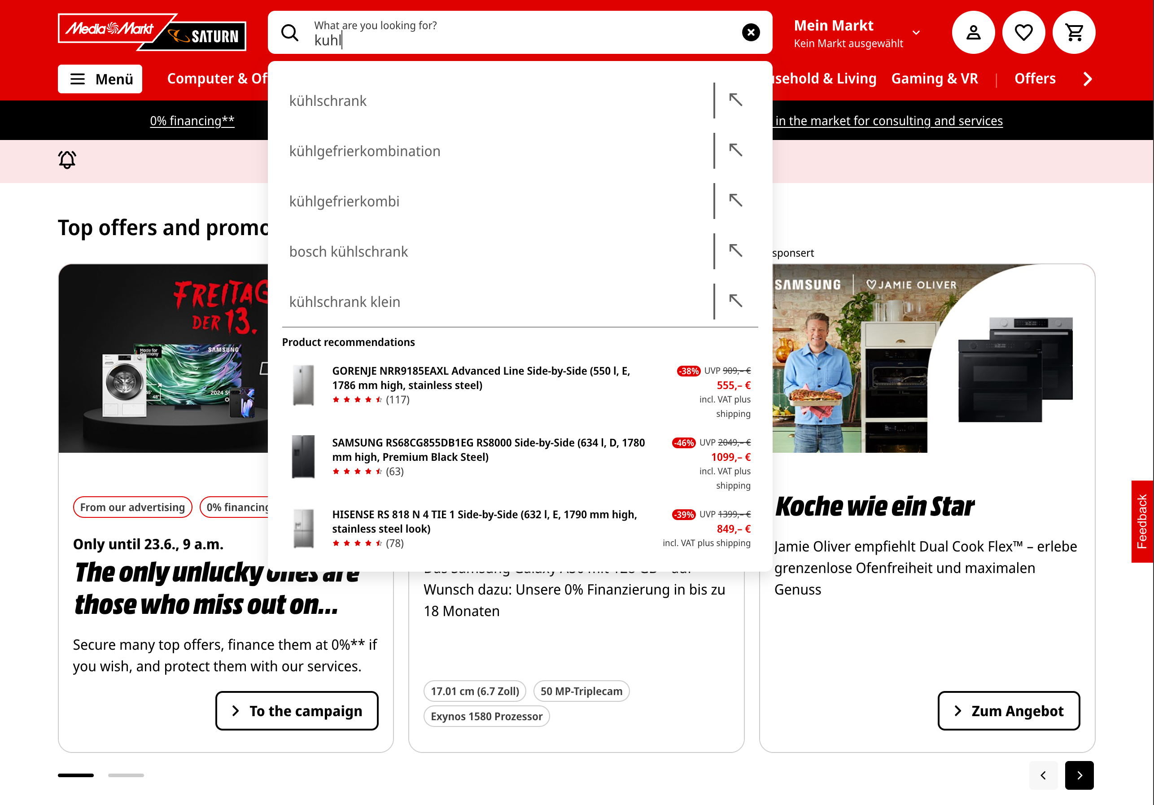Click the search magnifier icon
This screenshot has height=805, width=1154.
coord(290,32)
